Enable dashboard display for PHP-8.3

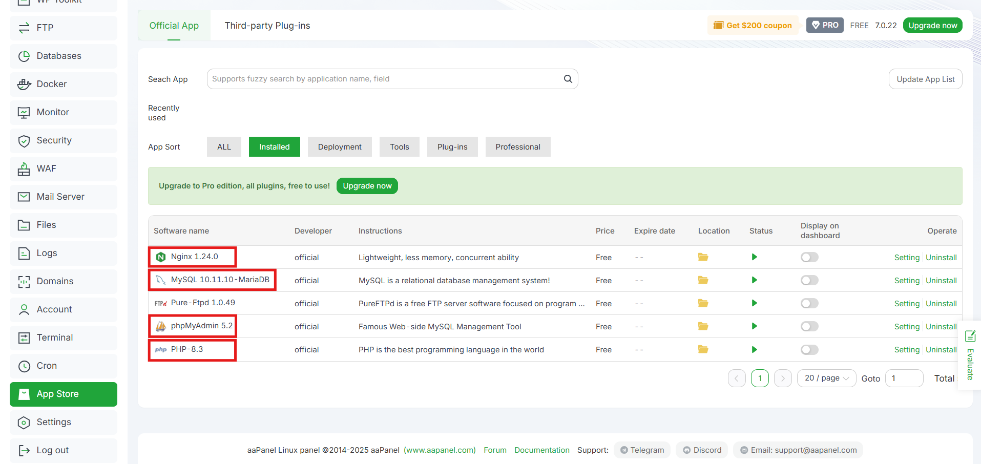tap(809, 350)
